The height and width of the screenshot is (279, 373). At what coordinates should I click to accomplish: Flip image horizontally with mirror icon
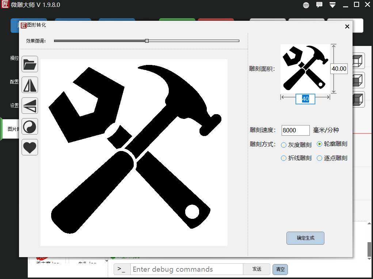coord(30,85)
